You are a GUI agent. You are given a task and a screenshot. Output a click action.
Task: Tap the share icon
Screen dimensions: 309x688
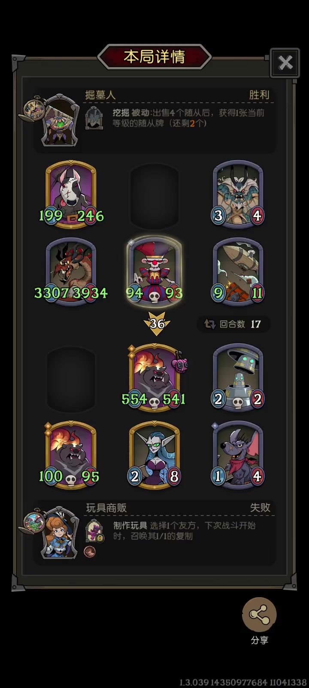(x=259, y=615)
